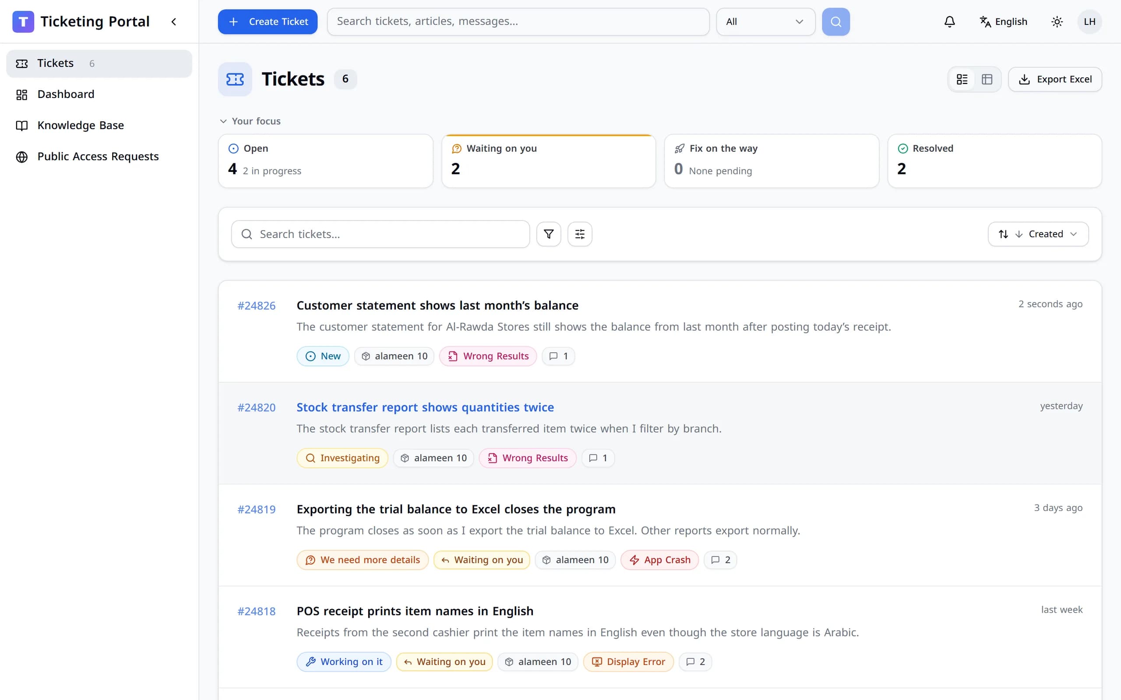Go to Dashboard in the sidebar
1121x700 pixels.
click(x=99, y=94)
